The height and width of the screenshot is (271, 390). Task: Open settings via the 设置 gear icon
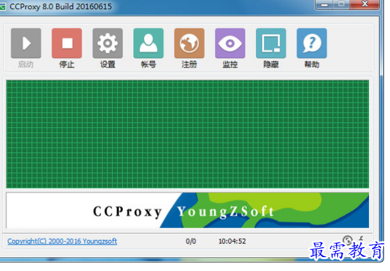[x=108, y=44]
